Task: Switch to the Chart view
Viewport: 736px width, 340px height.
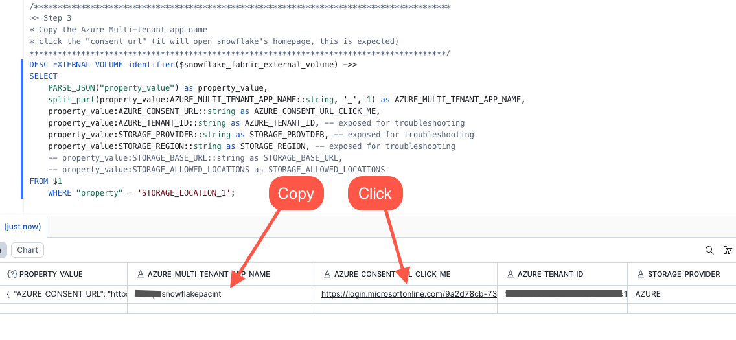Action: [x=27, y=250]
